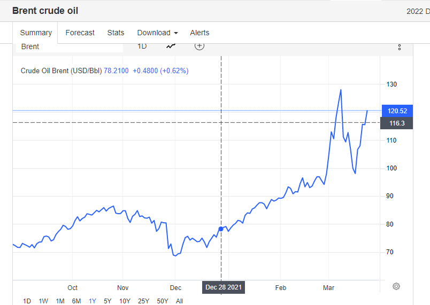Click the add comparison plus icon
This screenshot has width=430, height=305.
(x=199, y=46)
